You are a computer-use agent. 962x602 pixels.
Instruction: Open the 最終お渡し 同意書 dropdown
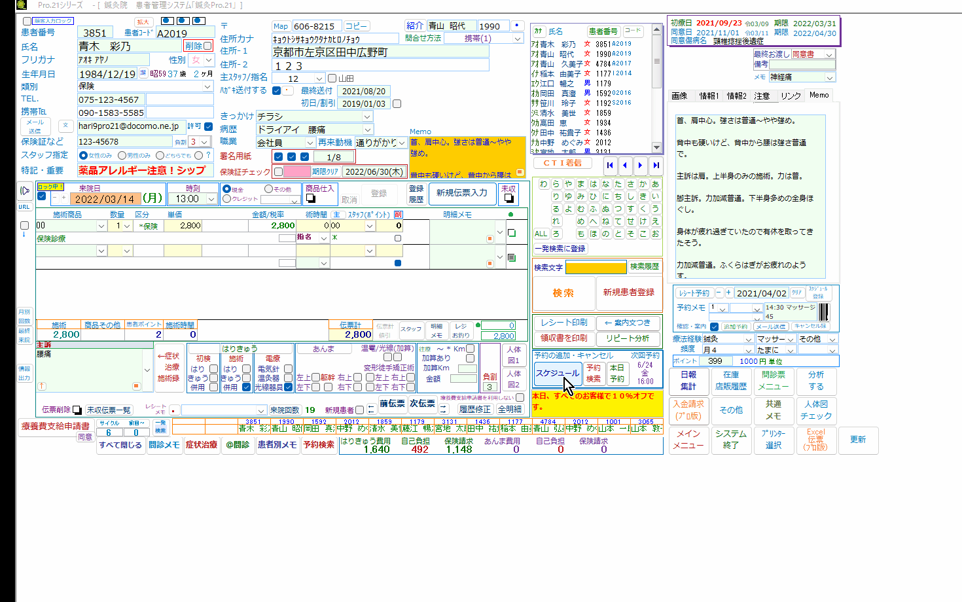(829, 54)
